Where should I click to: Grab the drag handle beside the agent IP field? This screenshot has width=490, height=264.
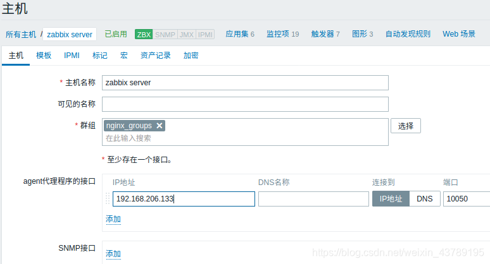coord(108,198)
